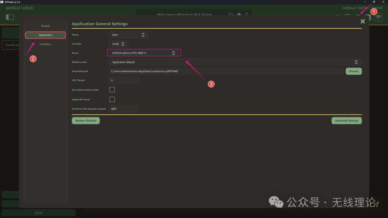Open the Font Size dropdown
The image size is (388, 218).
[x=118, y=44]
